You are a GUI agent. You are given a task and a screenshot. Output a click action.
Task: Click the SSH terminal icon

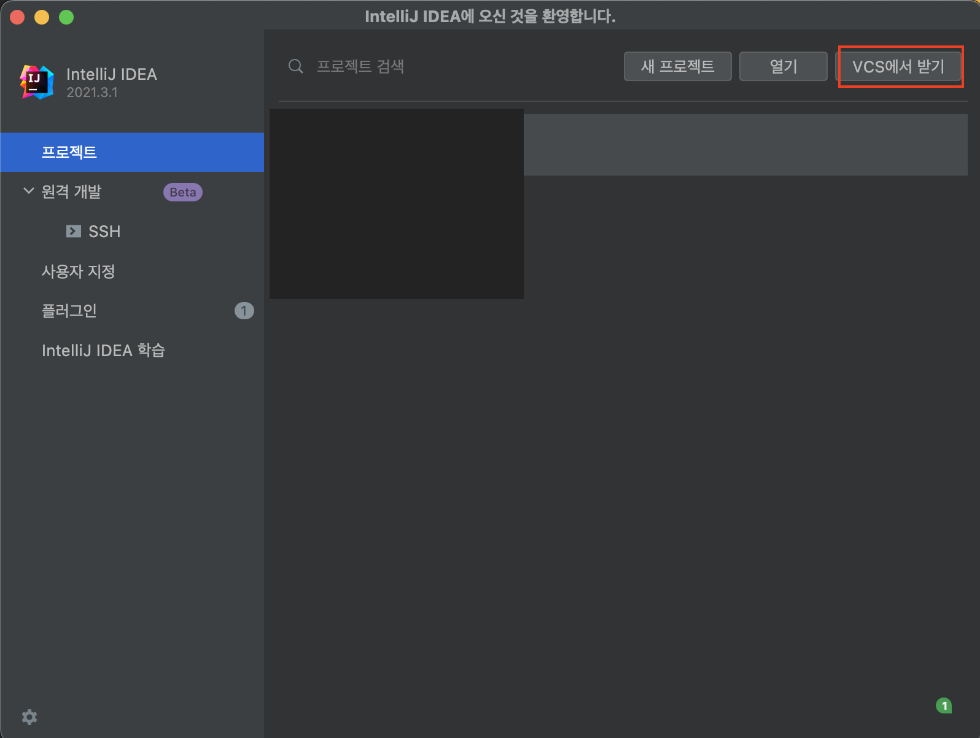[74, 231]
